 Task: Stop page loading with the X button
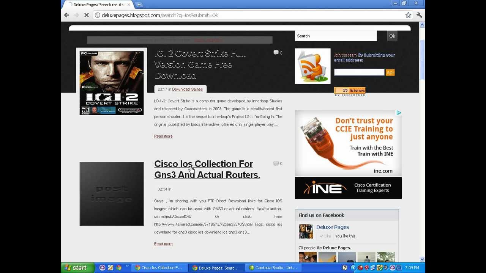[87, 15]
